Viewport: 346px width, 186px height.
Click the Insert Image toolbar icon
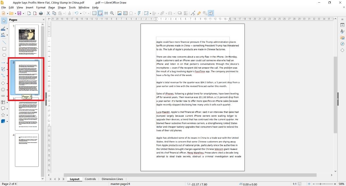(x=119, y=13)
